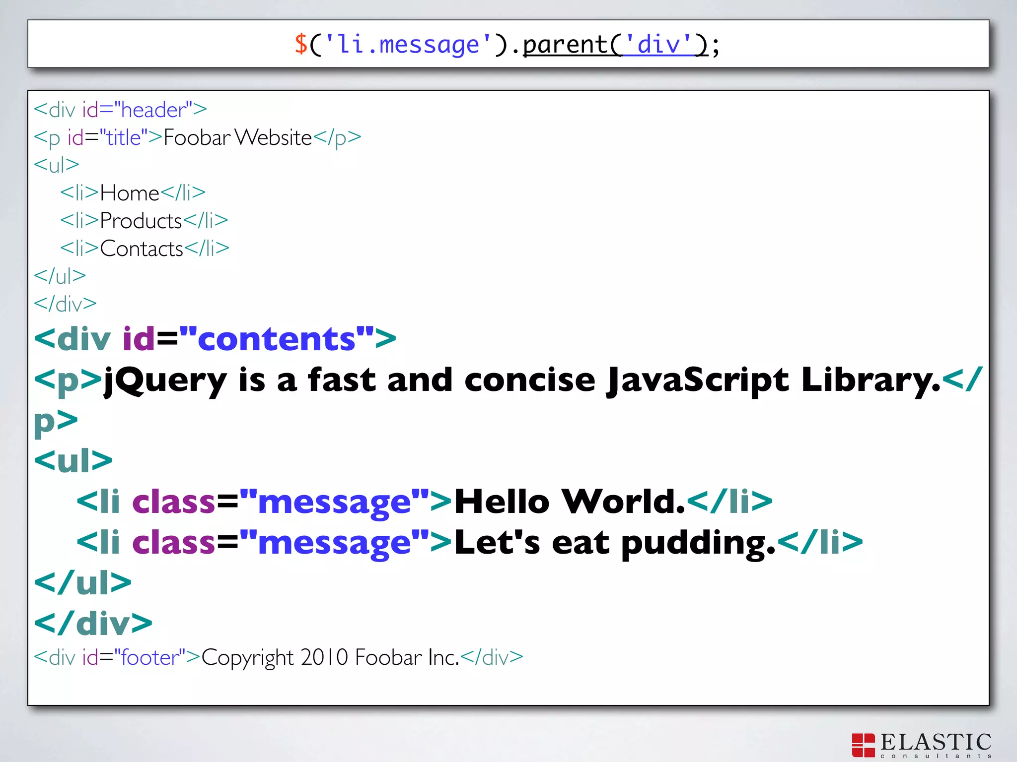Click the jQuery fast and concise paragraph

pyautogui.click(x=521, y=380)
